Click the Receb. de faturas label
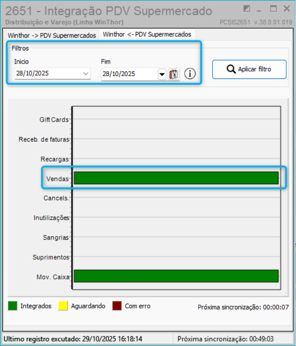This screenshot has height=346, width=296. pyautogui.click(x=44, y=139)
